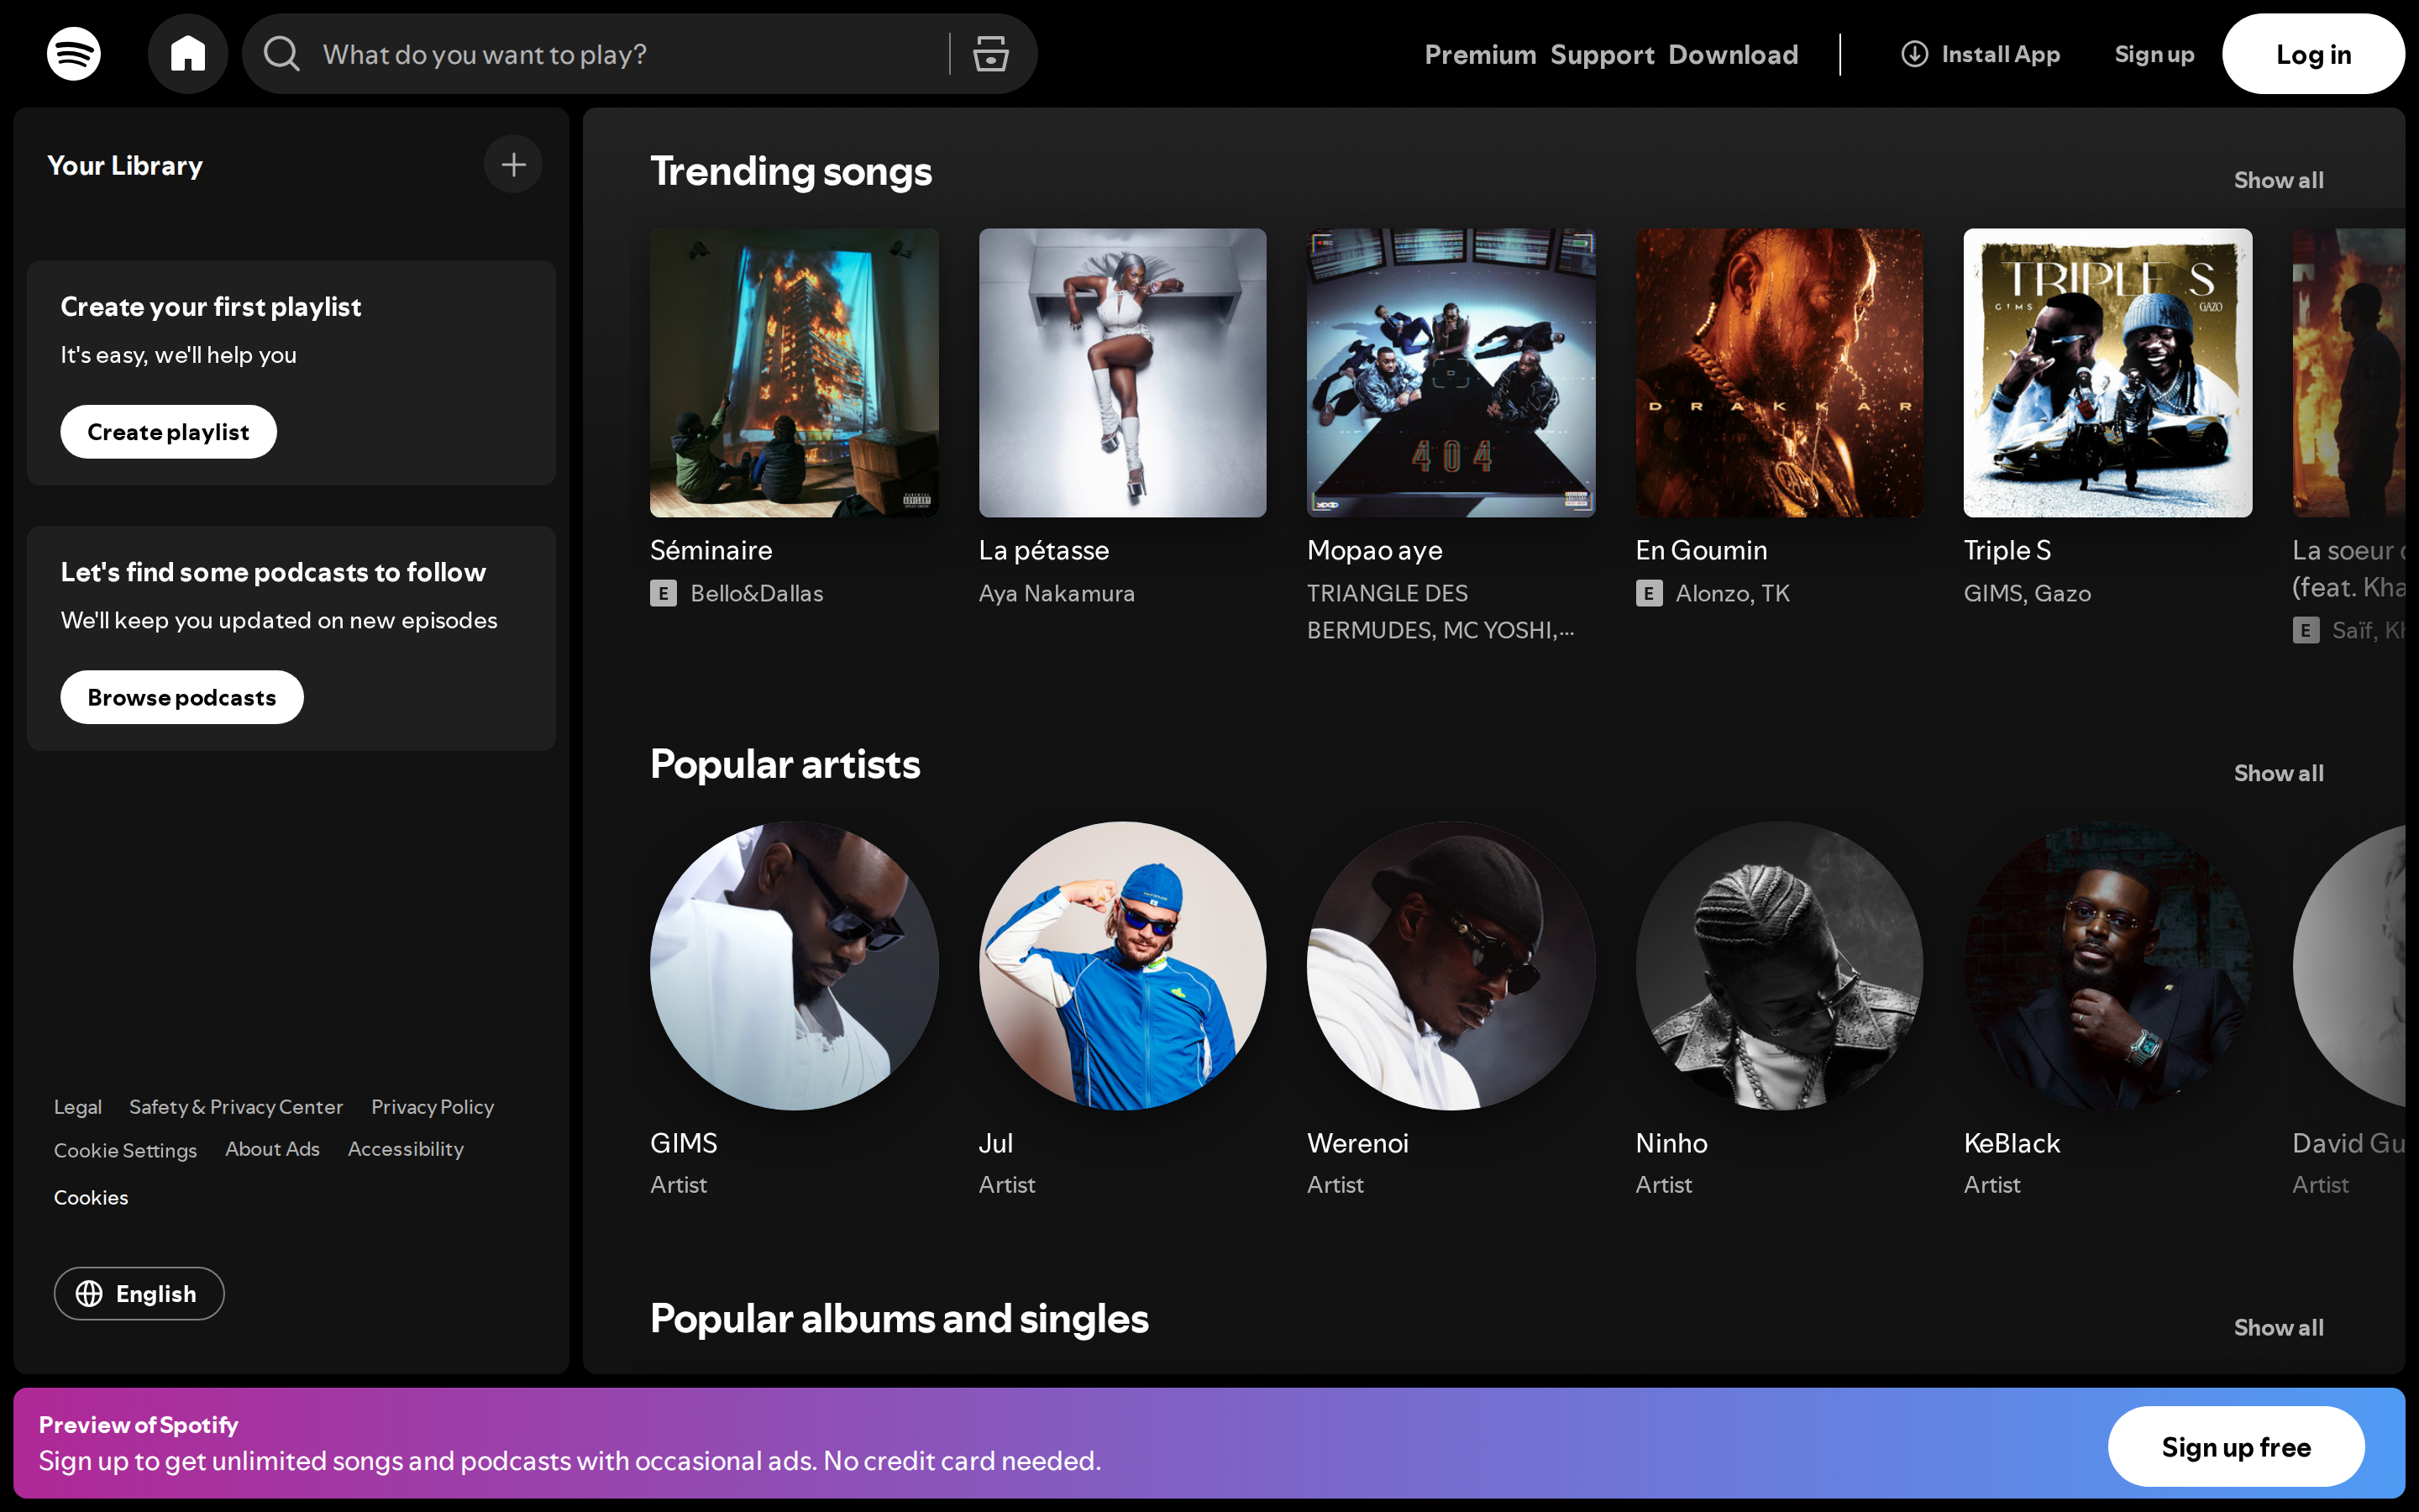Open the Browse icon in search bar
2419x1512 pixels.
point(990,54)
